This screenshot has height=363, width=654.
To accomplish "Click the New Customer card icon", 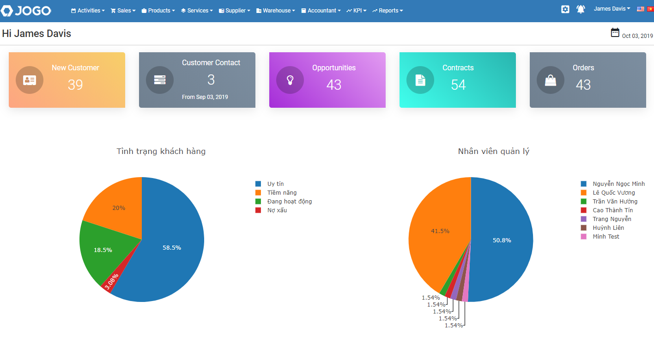I will click(30, 80).
